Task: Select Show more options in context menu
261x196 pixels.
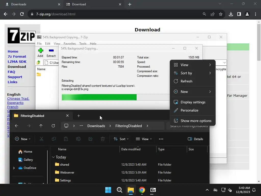Action: tap(193, 121)
